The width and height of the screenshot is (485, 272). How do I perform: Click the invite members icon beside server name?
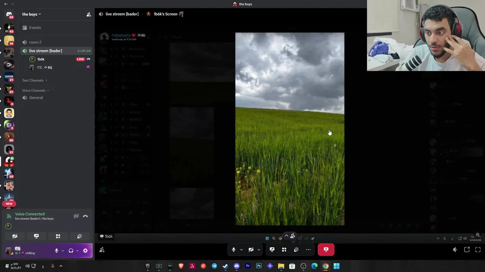coord(89,14)
